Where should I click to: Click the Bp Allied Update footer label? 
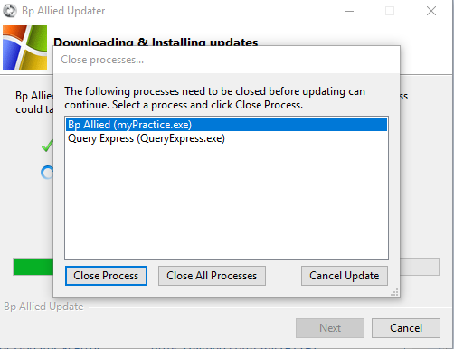pyautogui.click(x=43, y=307)
